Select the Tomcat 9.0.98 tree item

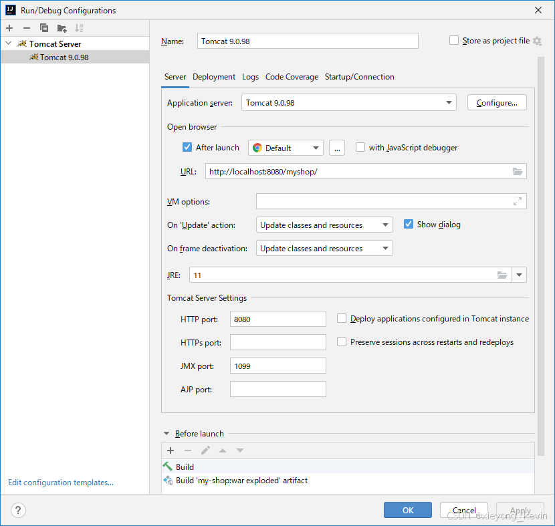click(x=75, y=57)
